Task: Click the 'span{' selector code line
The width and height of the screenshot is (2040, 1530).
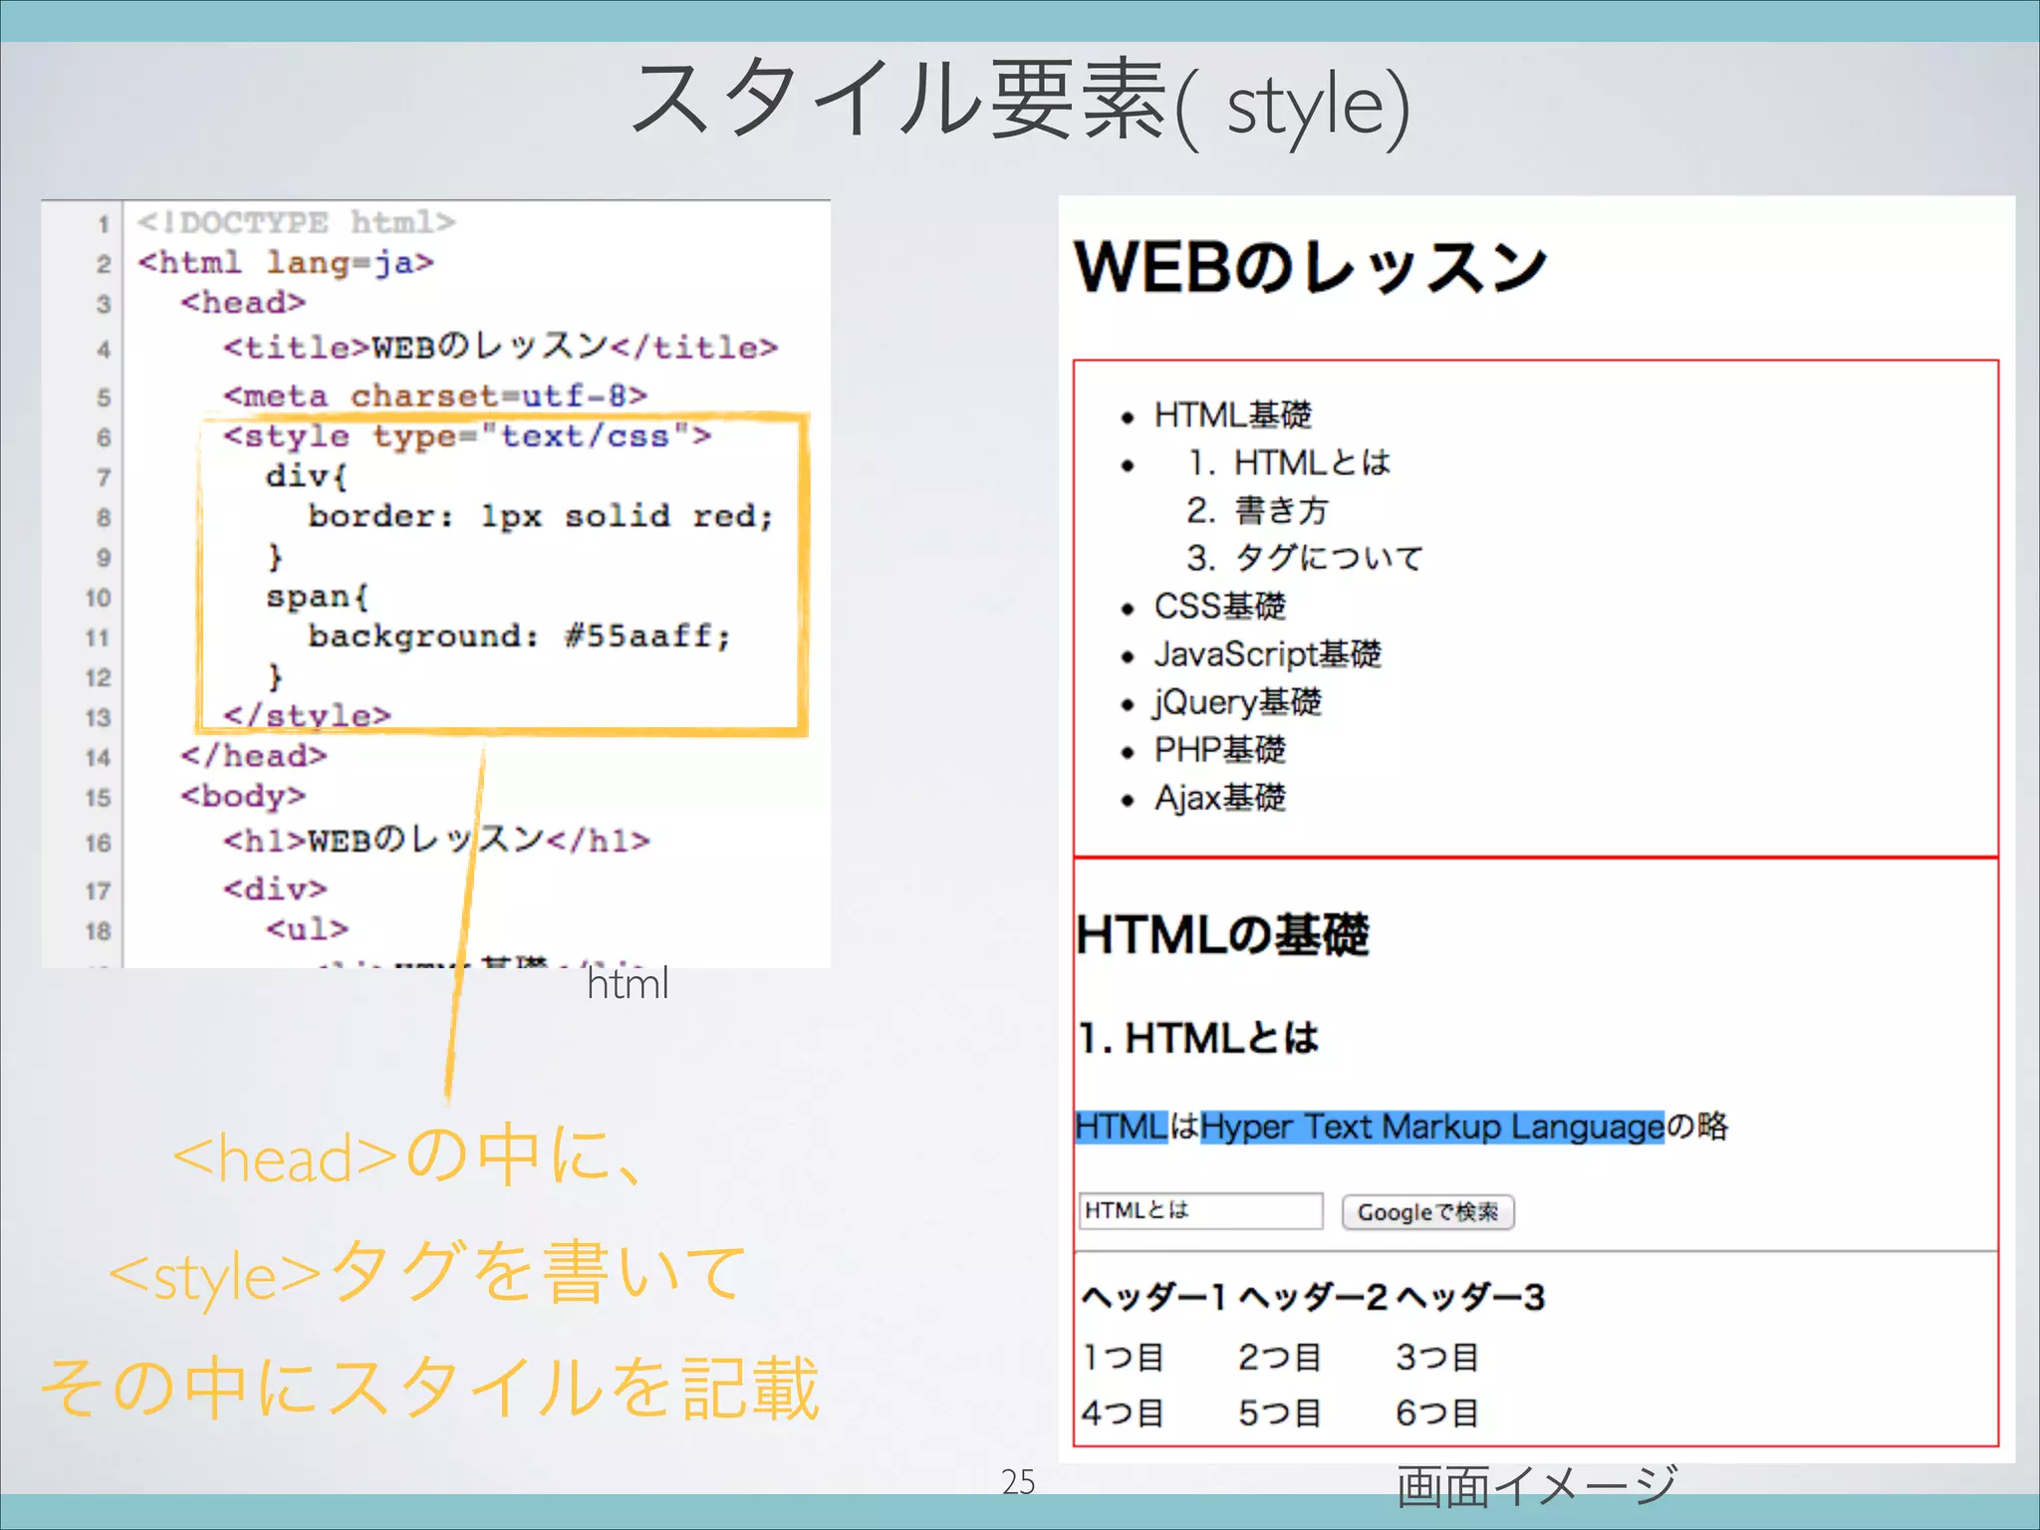Action: pos(318,596)
